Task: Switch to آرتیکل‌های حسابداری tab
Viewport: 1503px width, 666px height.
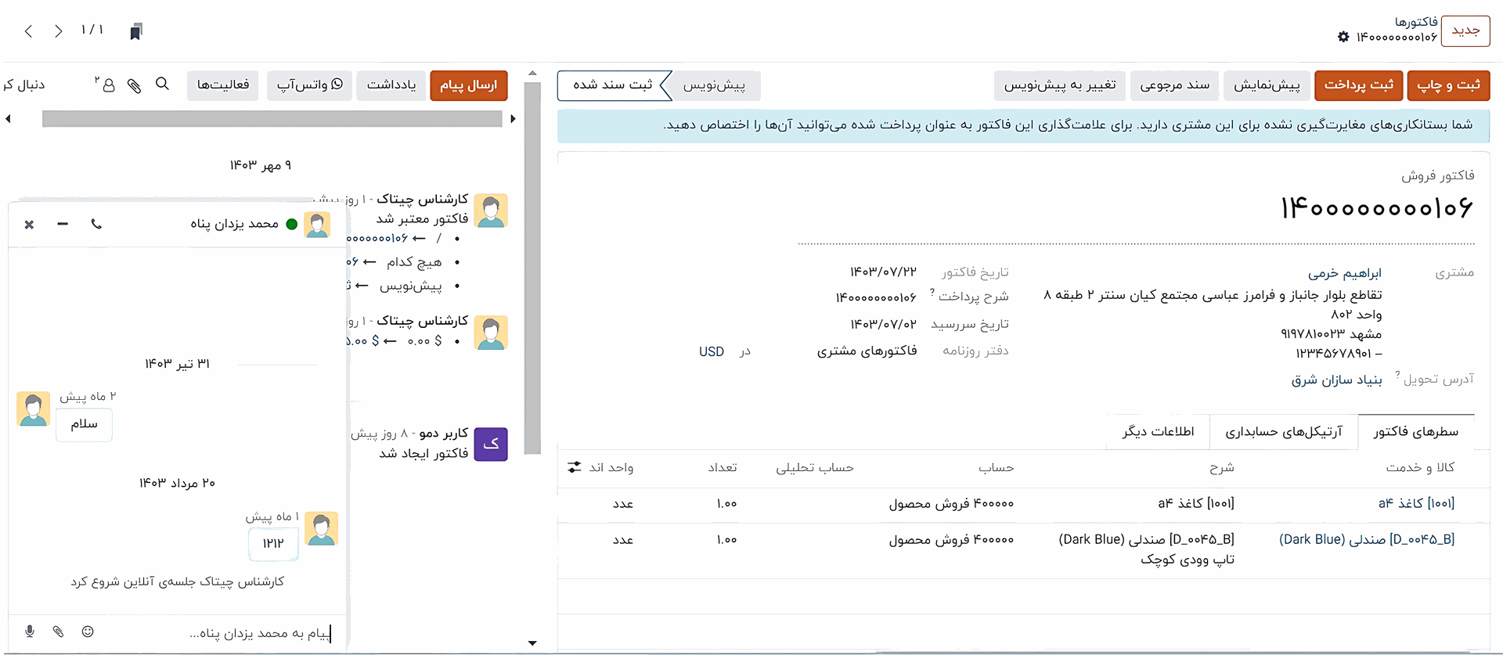Action: click(x=1284, y=431)
